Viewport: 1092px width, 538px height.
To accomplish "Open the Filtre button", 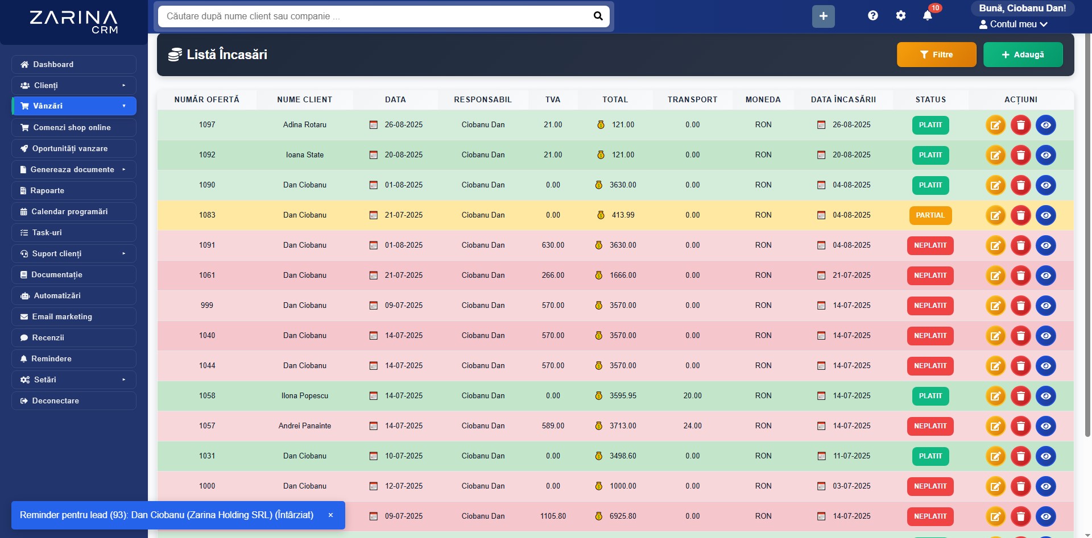I will click(x=936, y=55).
